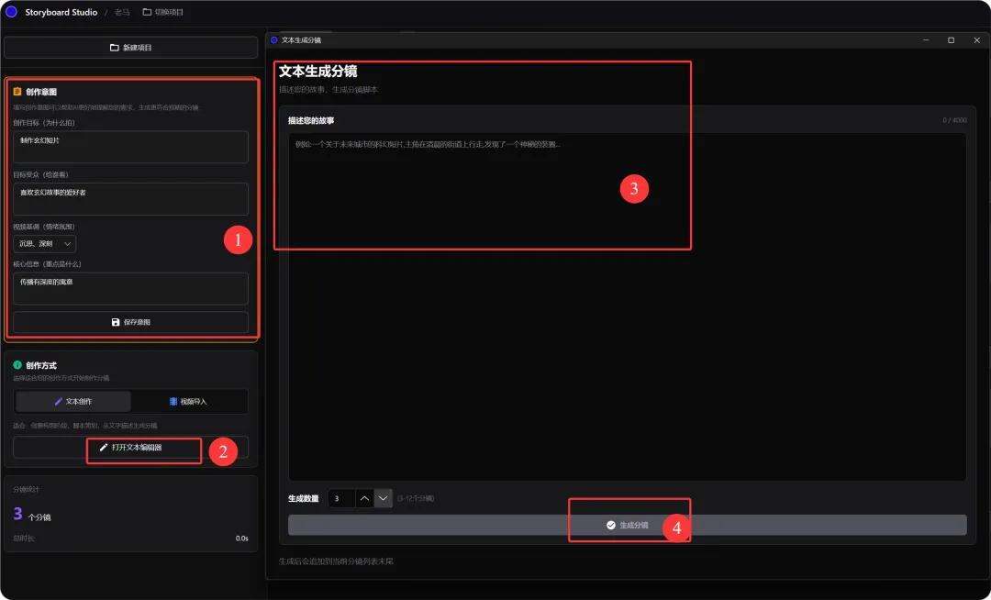Click 打开文本编辑器 button
Viewport: 991px width, 600px height.
(131, 447)
